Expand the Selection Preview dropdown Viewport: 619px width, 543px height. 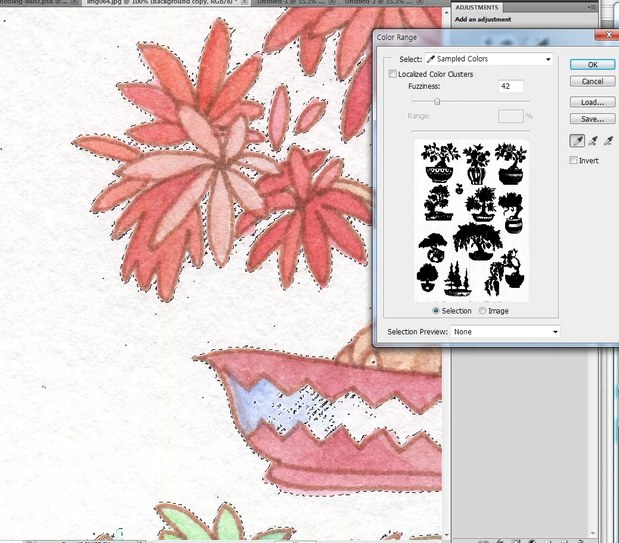tap(505, 332)
